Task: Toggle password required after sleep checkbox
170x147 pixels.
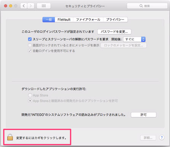Action: pos(30,39)
